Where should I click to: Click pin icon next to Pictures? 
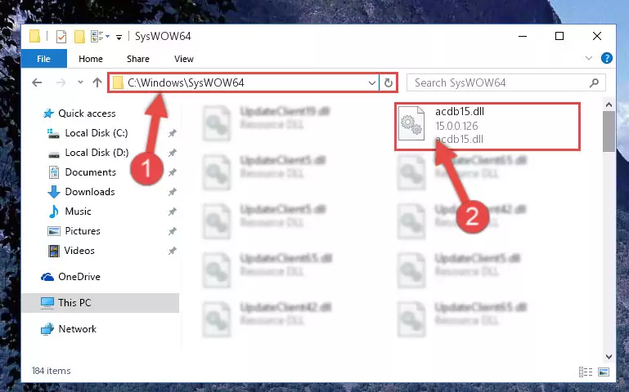pyautogui.click(x=172, y=231)
